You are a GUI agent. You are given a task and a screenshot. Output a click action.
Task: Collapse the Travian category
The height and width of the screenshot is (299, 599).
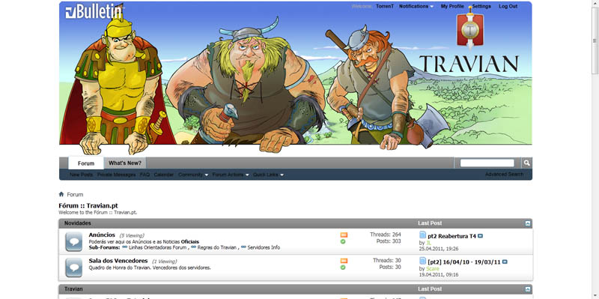point(528,289)
